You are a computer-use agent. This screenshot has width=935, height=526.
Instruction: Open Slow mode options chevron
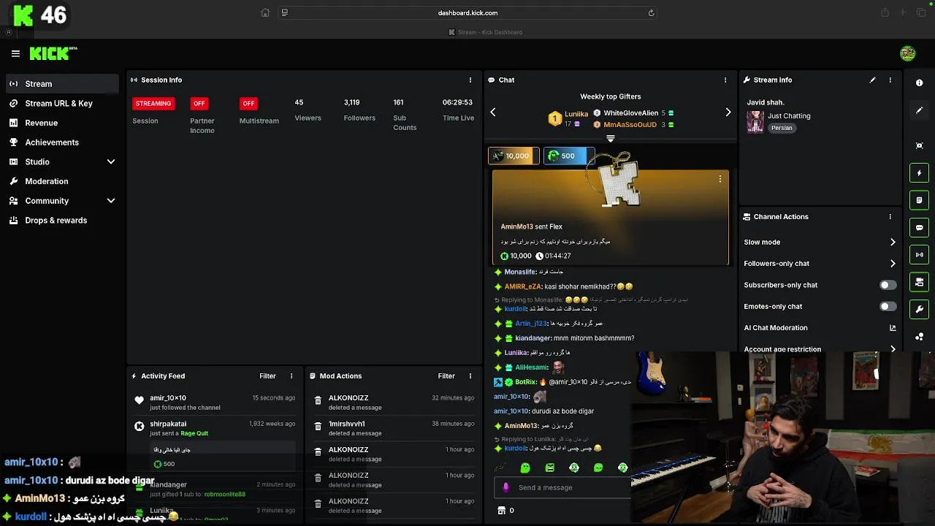pos(893,242)
